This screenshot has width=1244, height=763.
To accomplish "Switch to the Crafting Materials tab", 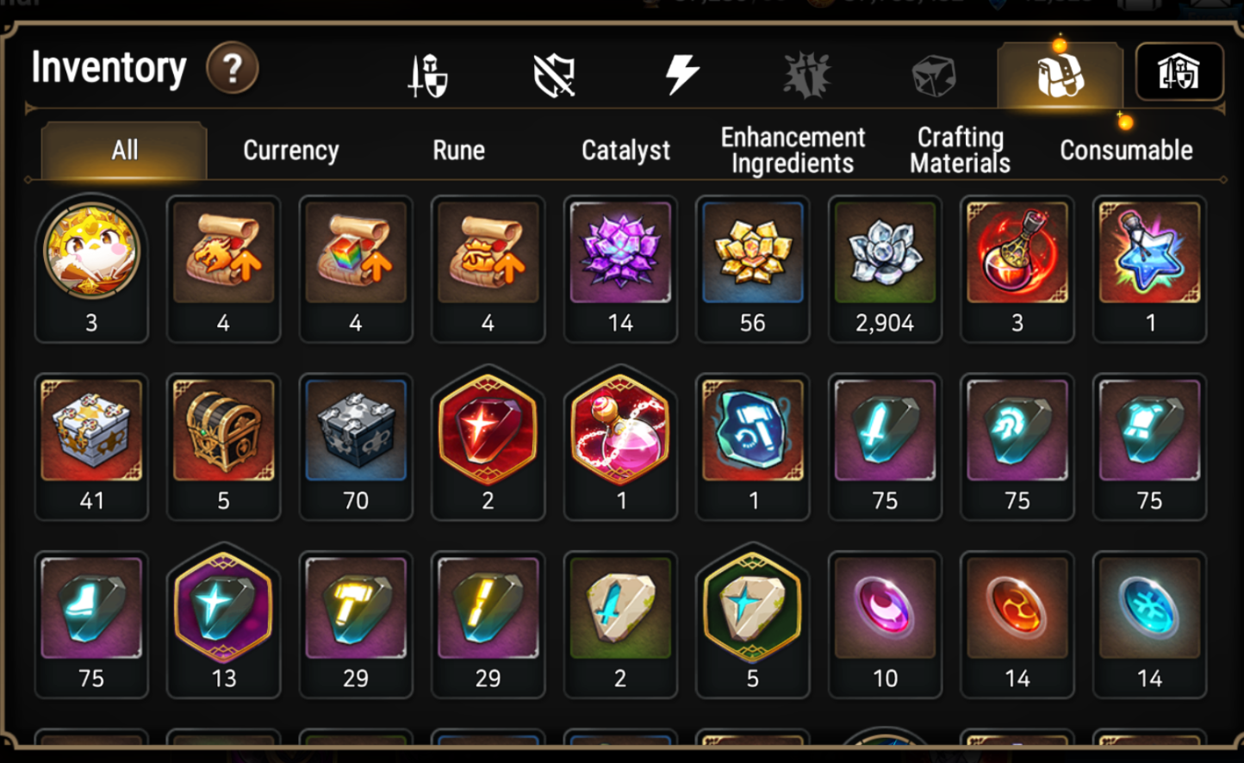I will [960, 151].
